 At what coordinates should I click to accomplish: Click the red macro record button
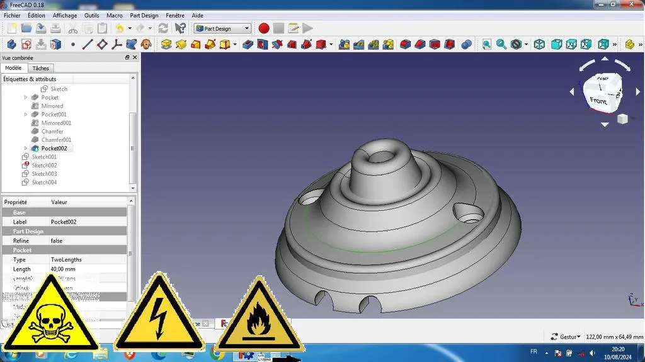pos(264,28)
